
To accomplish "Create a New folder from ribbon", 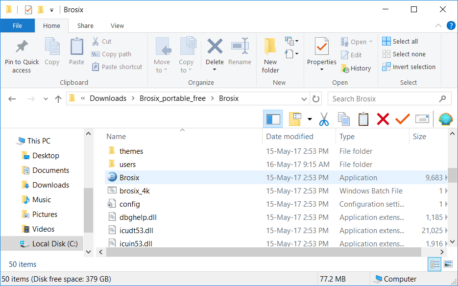I will pyautogui.click(x=270, y=55).
